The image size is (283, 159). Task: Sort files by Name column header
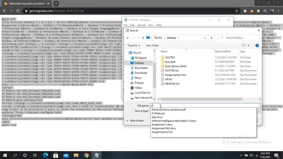click(x=164, y=52)
